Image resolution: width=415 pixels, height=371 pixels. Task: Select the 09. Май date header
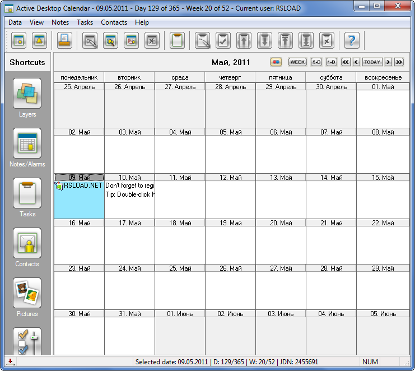[x=79, y=178]
